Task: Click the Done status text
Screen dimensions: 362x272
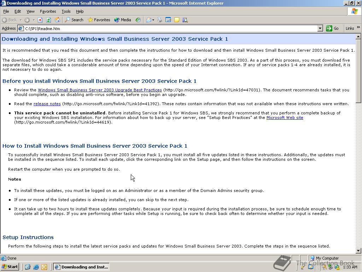Action: tap(12, 258)
